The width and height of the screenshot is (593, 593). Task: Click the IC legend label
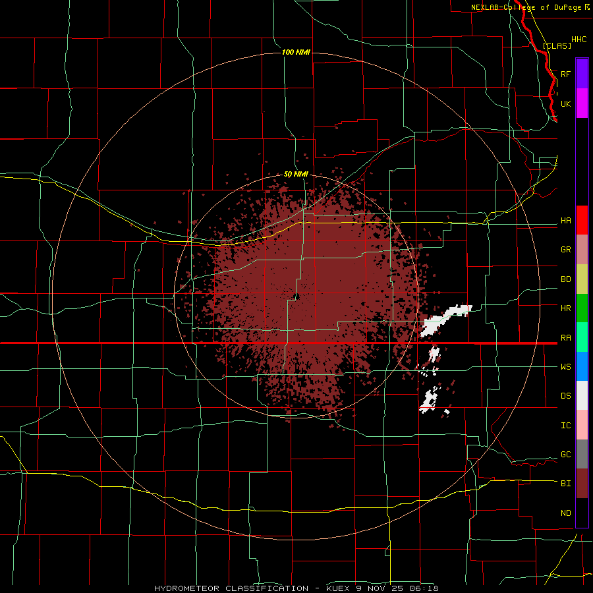(x=565, y=426)
